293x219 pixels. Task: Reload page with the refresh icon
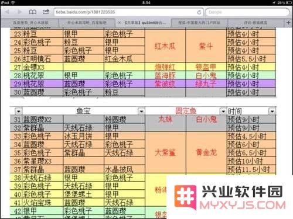[199, 12]
